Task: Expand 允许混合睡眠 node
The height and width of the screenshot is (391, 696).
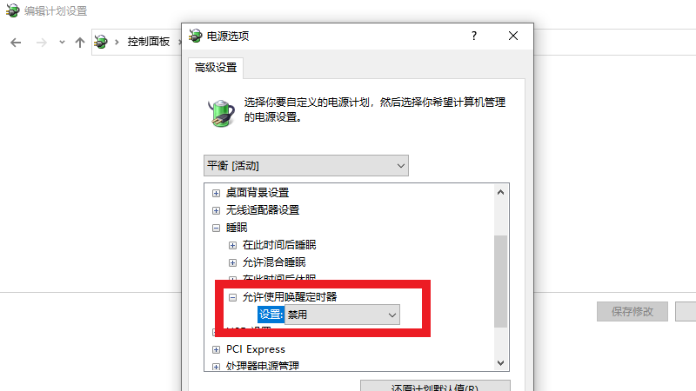Action: pyautogui.click(x=232, y=263)
